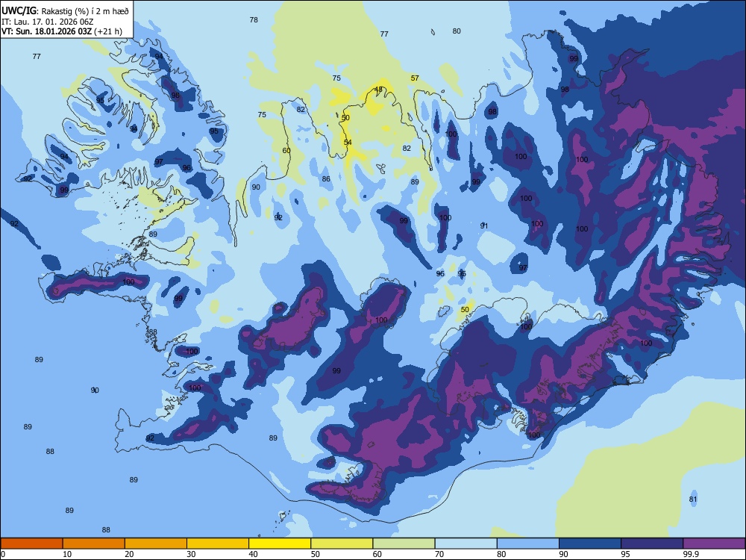The width and height of the screenshot is (746, 560).
Task: Click the medium blue 90–95 legend swatch
Action: click(590, 544)
